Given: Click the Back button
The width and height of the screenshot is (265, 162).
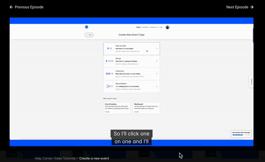Looking at the screenshot, I should [x=89, y=35].
